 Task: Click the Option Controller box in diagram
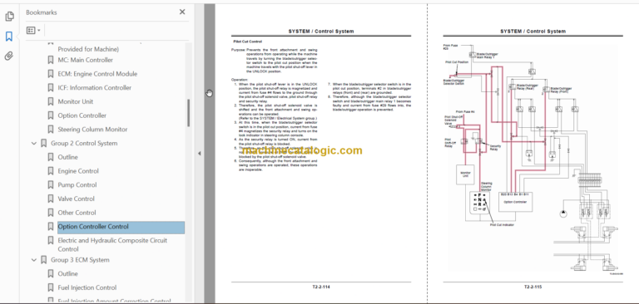tap(516, 202)
